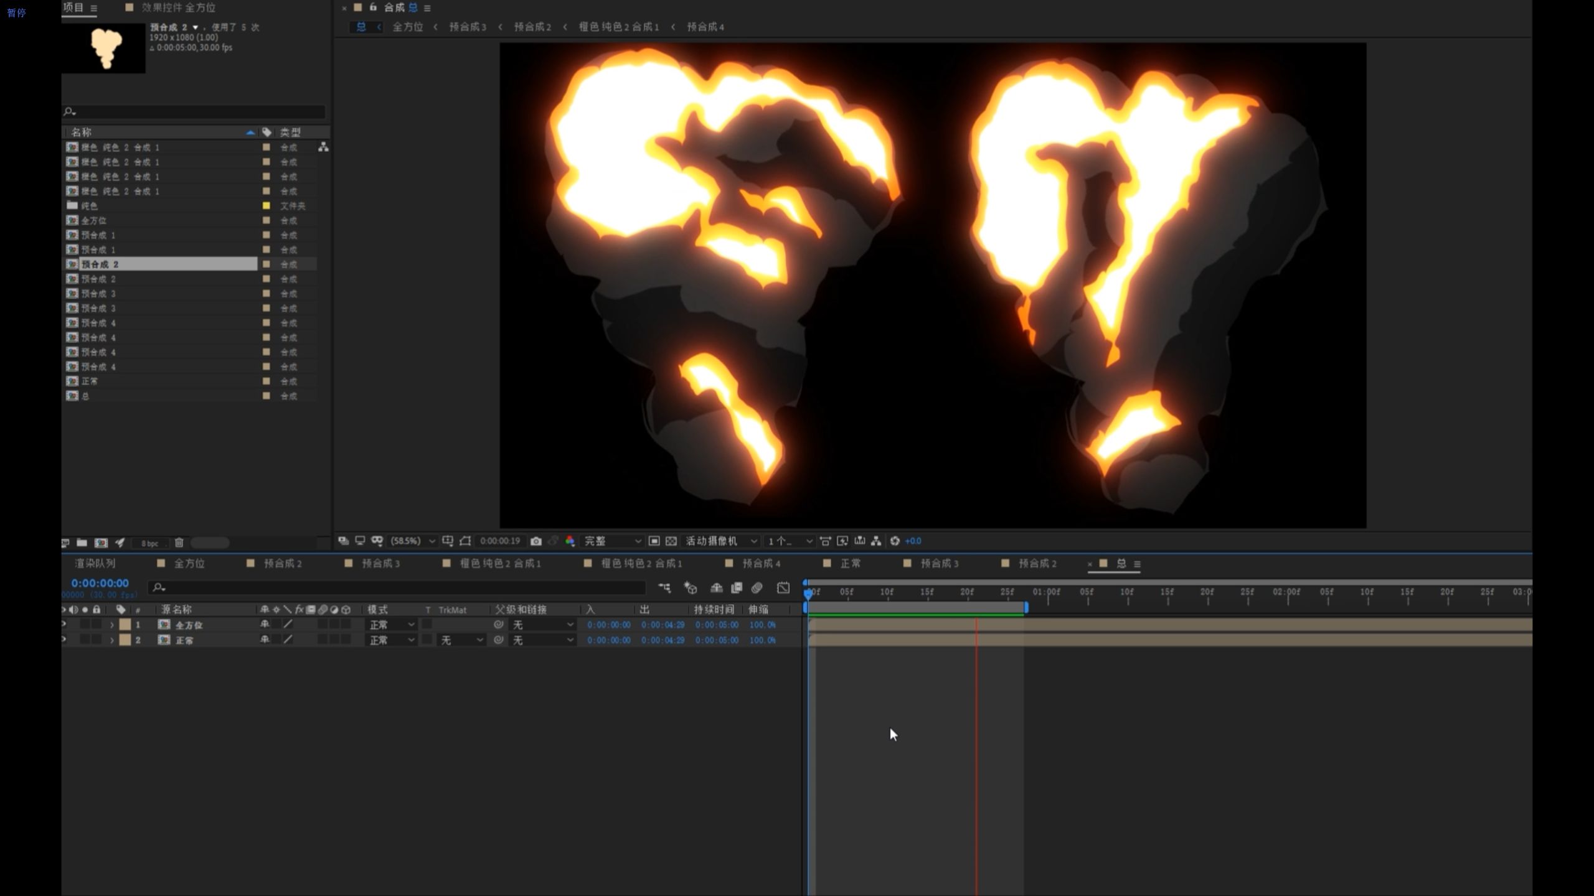This screenshot has width=1594, height=896.
Task: Open the composition flowchart icon in viewer
Action: point(876,541)
